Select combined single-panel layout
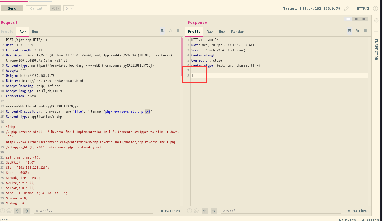Image resolution: width=384 pixels, height=221 pixels. click(364, 19)
